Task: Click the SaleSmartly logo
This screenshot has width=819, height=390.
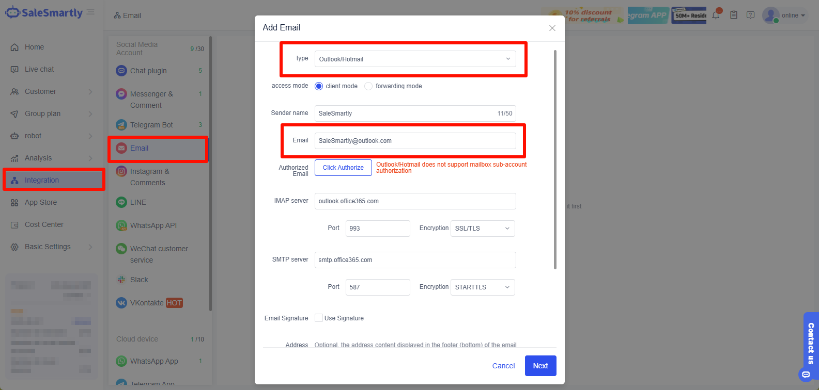Action: click(x=44, y=13)
